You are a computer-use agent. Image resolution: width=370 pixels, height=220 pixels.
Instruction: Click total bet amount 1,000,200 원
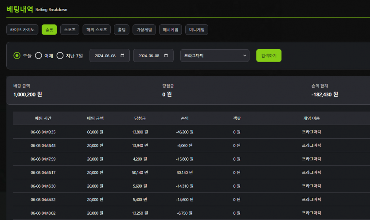coord(27,94)
